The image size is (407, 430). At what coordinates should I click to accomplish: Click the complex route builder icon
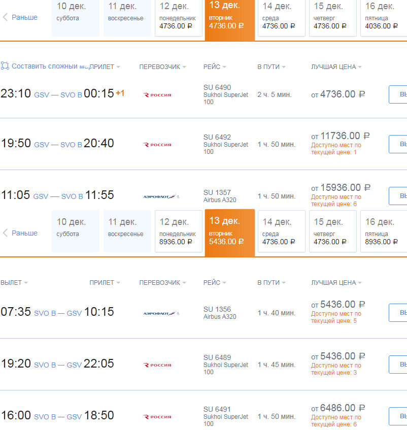5,66
